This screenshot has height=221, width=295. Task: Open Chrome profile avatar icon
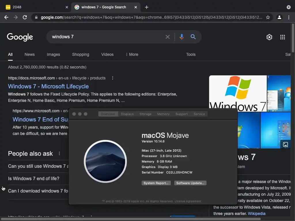coord(279,17)
